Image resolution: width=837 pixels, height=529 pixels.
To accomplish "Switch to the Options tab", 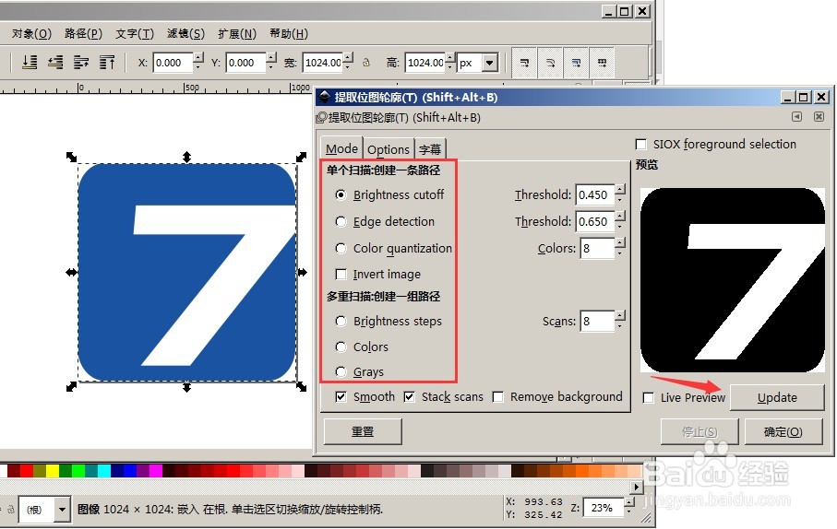I will (389, 149).
